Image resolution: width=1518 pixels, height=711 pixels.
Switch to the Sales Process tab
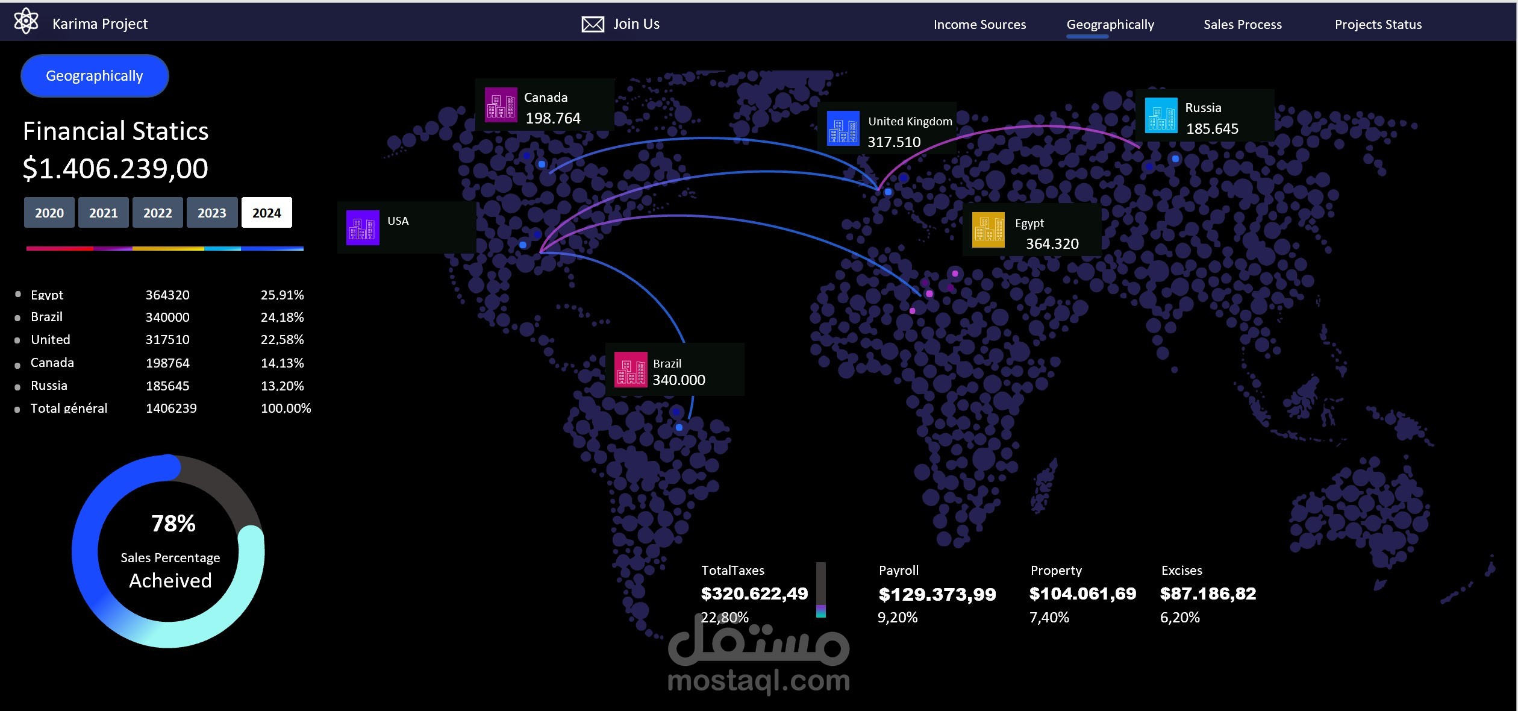[x=1242, y=25]
